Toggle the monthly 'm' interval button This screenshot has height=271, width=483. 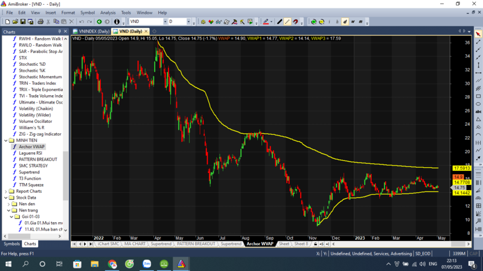pyautogui.click(x=361, y=22)
